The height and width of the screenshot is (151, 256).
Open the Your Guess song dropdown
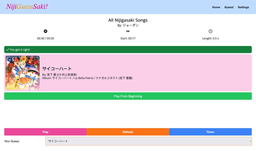click(x=148, y=141)
